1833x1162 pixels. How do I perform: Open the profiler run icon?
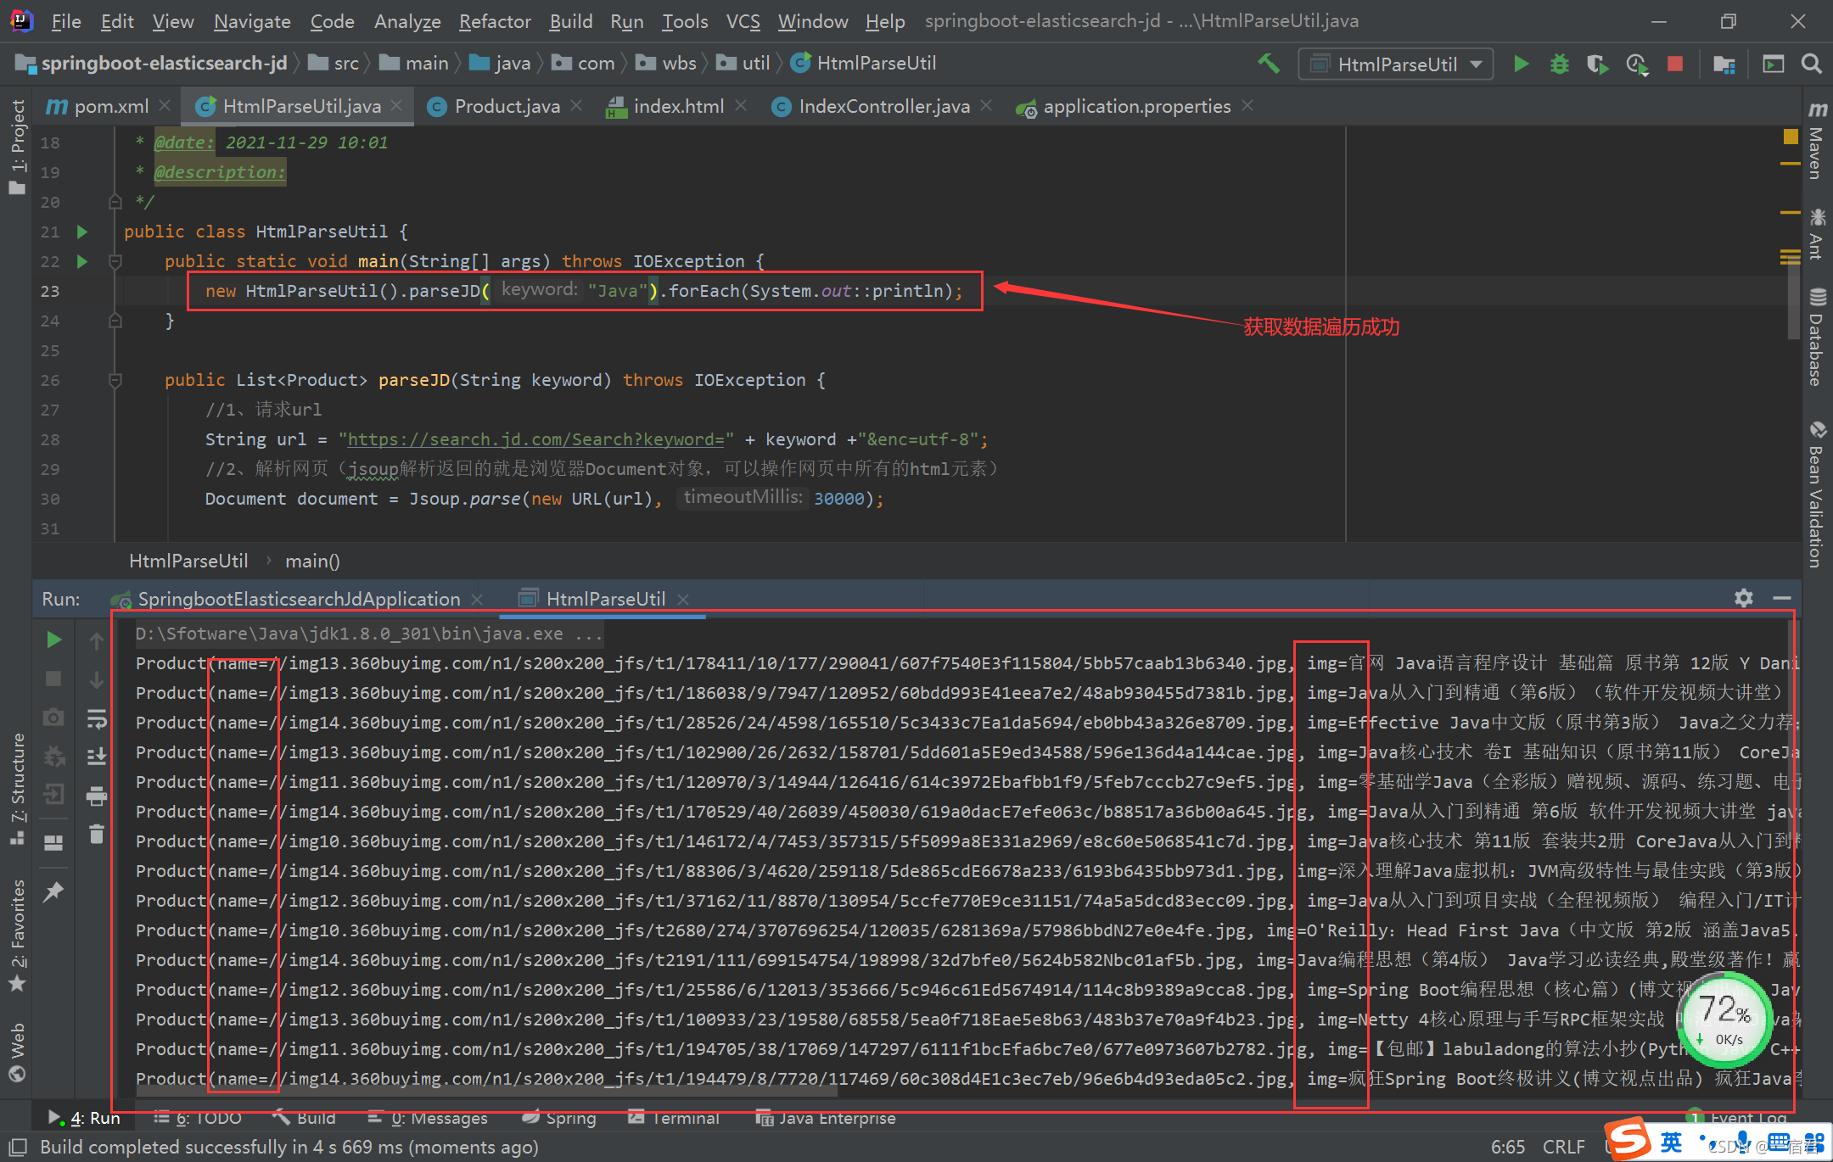1636,64
